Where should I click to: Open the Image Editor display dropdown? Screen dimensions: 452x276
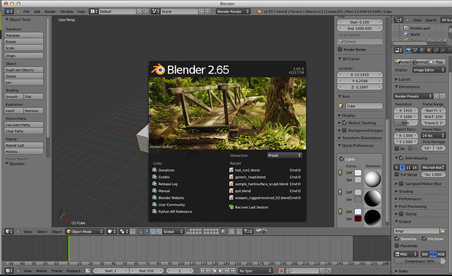[x=429, y=70]
